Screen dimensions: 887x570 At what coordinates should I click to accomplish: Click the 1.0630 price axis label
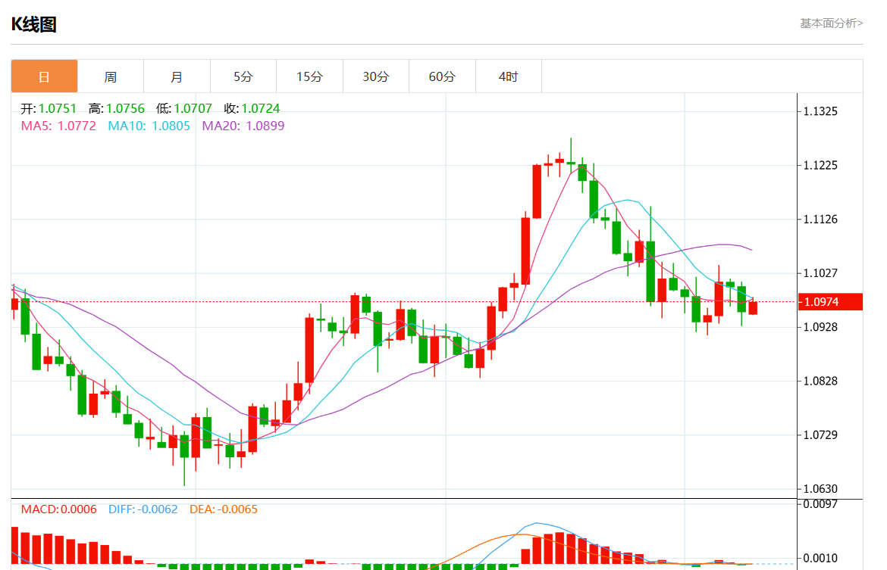pos(820,489)
